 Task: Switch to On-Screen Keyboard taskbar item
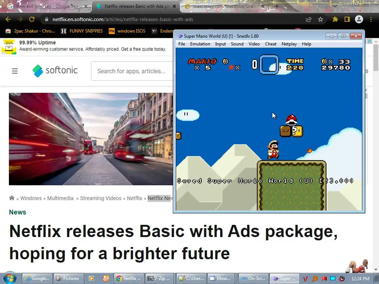coord(254,278)
